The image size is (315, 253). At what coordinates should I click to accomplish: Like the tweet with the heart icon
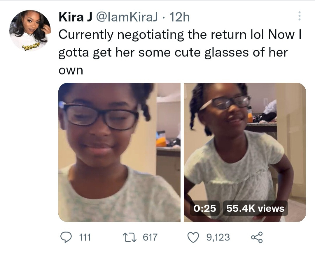pyautogui.click(x=193, y=237)
